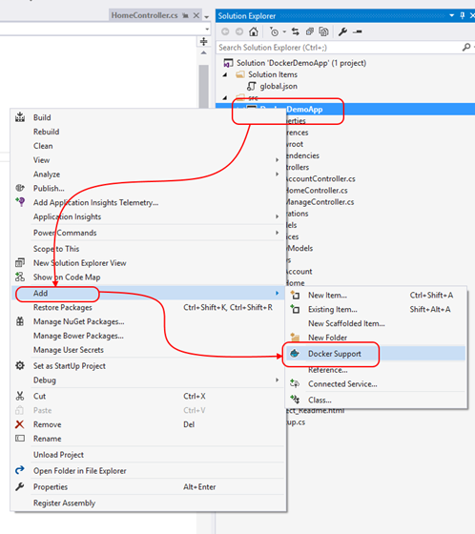The width and height of the screenshot is (475, 534).
Task: Click the Publish globe icon
Action: coord(20,188)
